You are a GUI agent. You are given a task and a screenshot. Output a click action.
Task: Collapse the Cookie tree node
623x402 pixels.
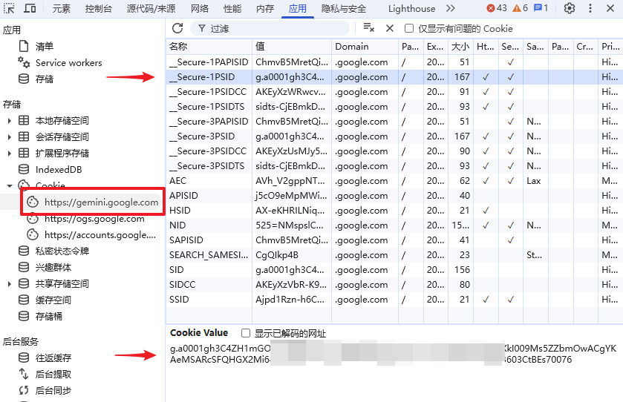click(x=9, y=185)
